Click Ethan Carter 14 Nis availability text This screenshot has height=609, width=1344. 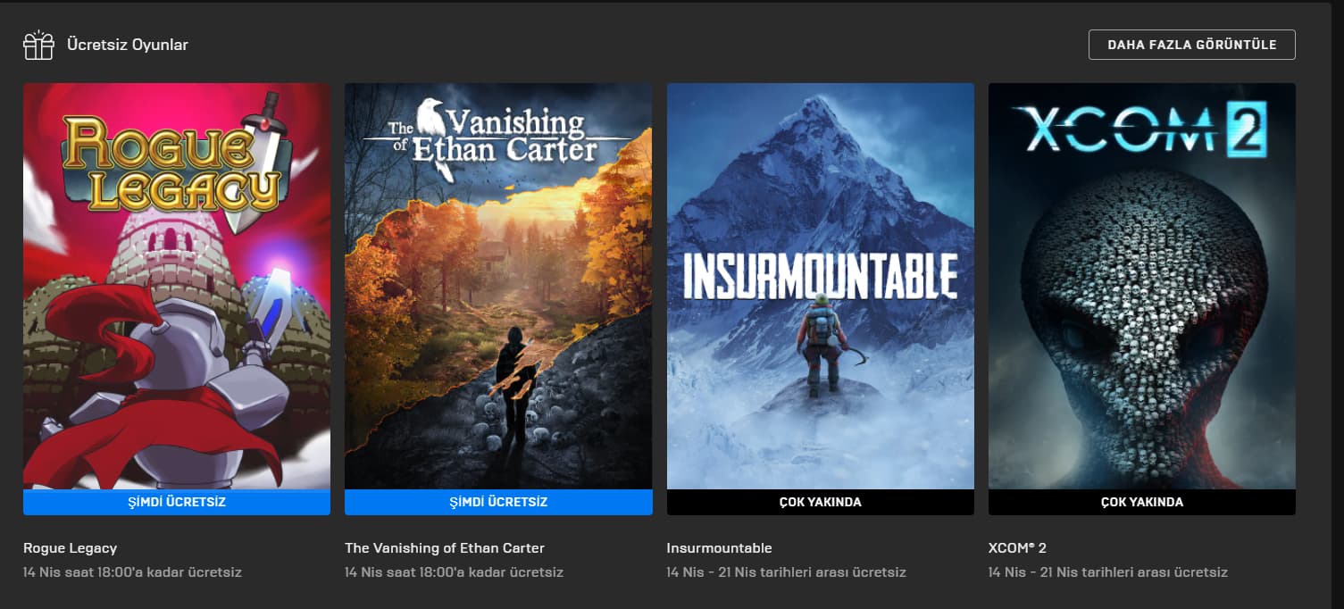click(454, 572)
